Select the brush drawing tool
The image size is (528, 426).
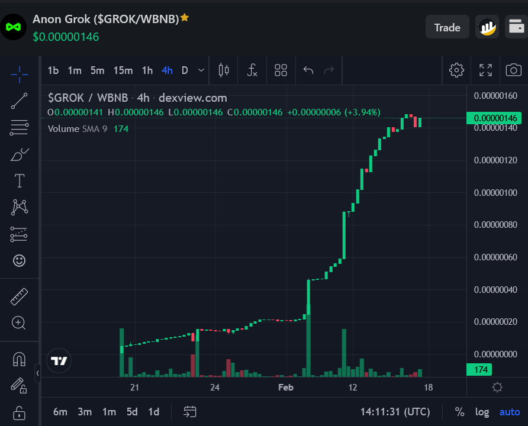(19, 154)
